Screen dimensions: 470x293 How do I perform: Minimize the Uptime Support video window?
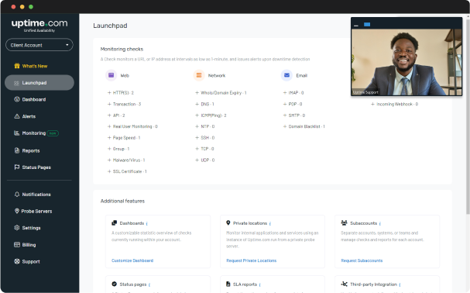click(356, 26)
